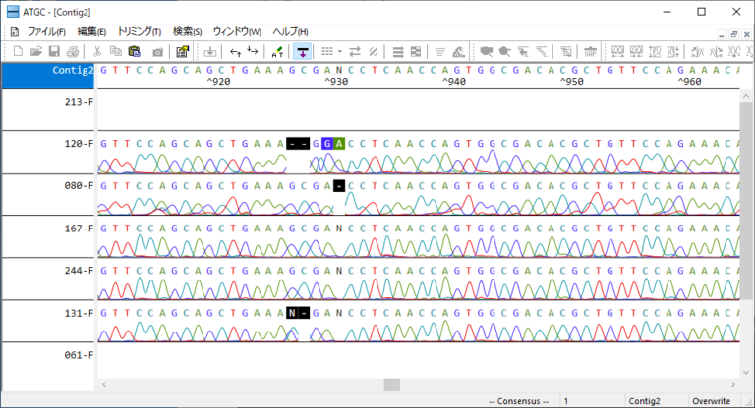Click the ^930 ruler position marker
Image resolution: width=755 pixels, height=408 pixels.
click(336, 82)
